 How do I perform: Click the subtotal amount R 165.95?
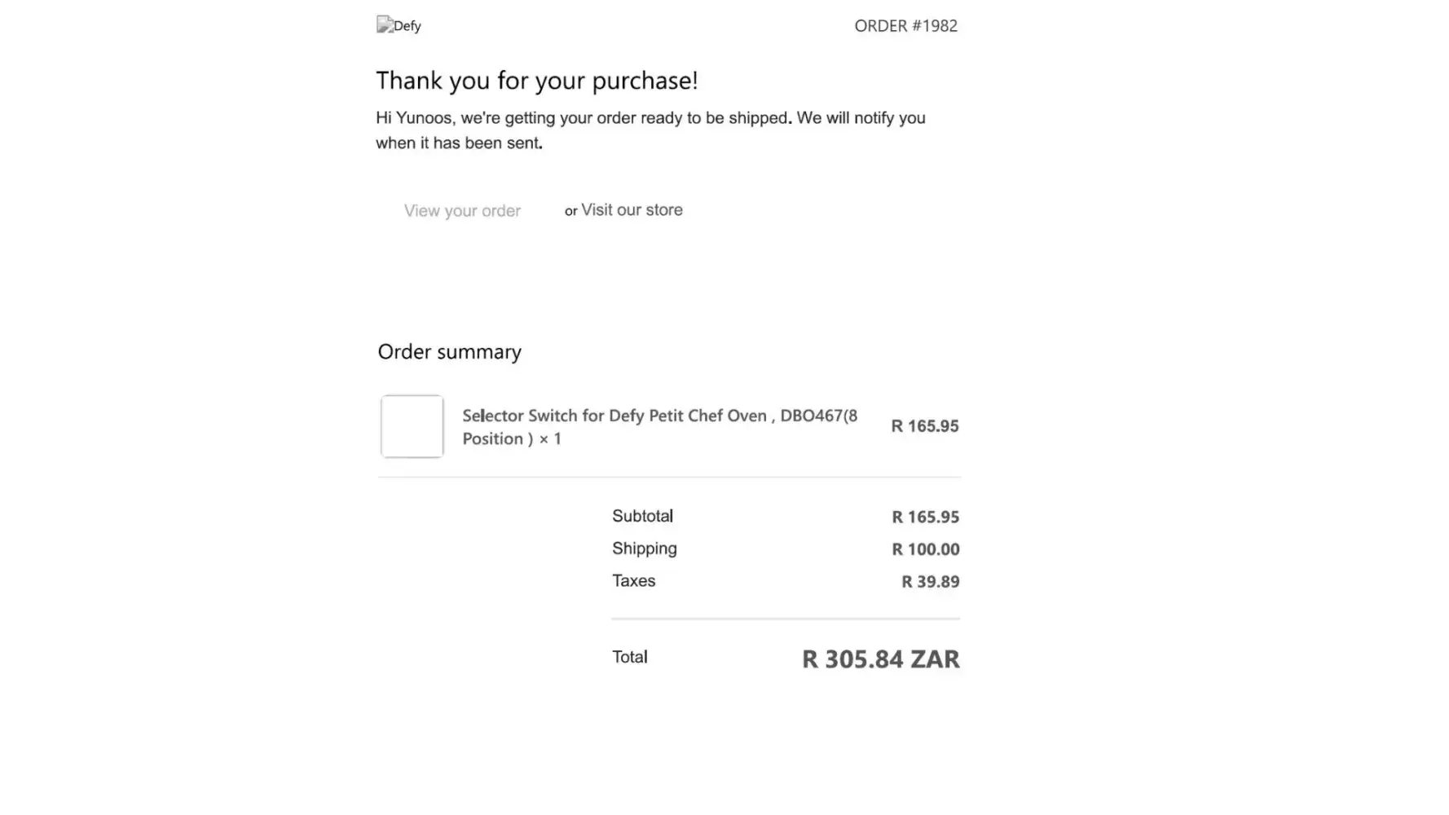tap(925, 517)
